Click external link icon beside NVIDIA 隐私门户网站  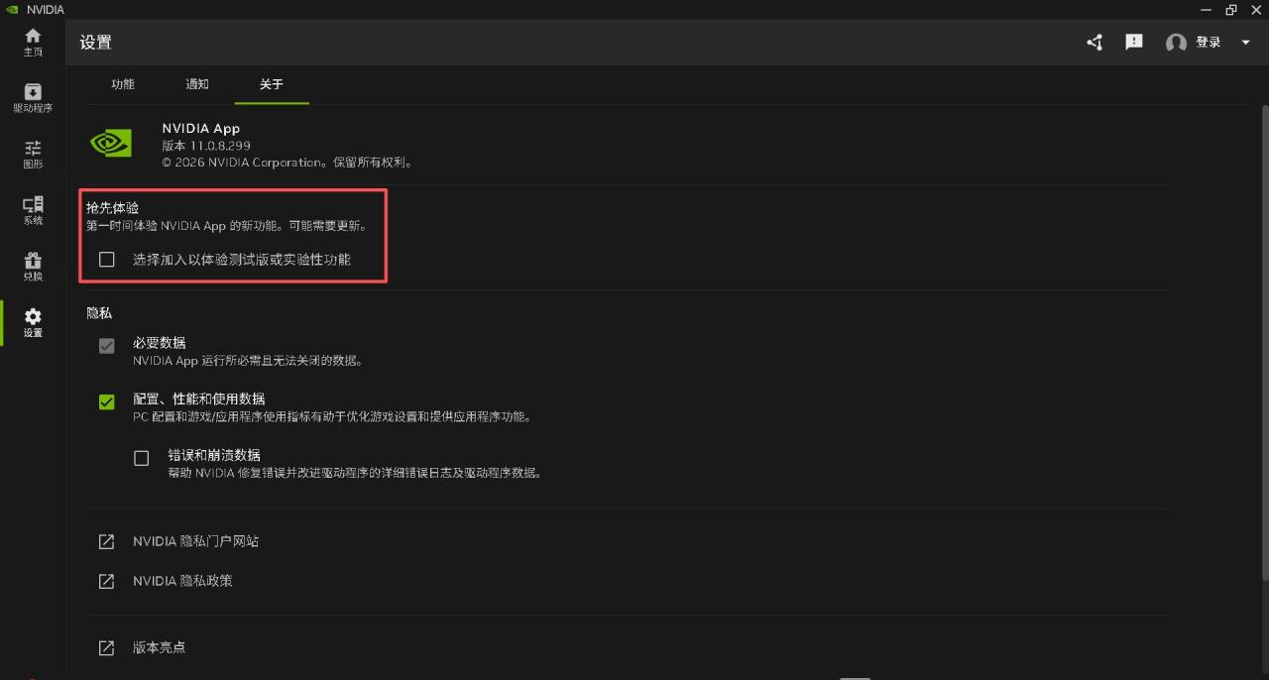pyautogui.click(x=106, y=542)
